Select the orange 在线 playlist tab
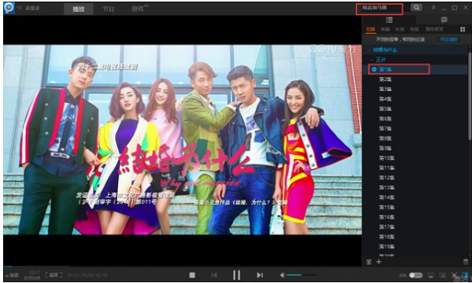472x283 pixels. [x=371, y=29]
